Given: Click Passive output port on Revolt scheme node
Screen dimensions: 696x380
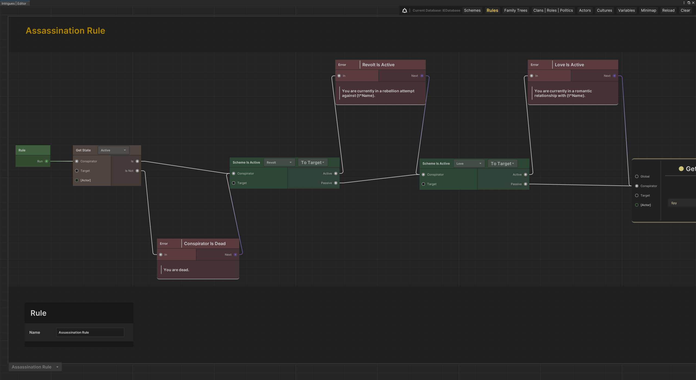Looking at the screenshot, I should pos(336,183).
